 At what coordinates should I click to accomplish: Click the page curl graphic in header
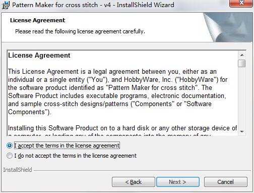point(228,27)
